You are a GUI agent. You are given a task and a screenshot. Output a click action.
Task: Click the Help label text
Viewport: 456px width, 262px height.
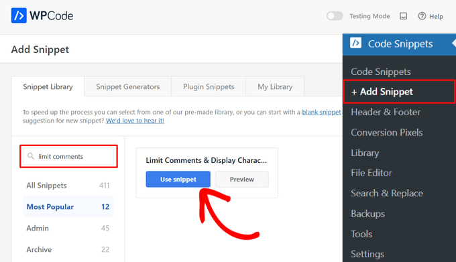coord(437,16)
